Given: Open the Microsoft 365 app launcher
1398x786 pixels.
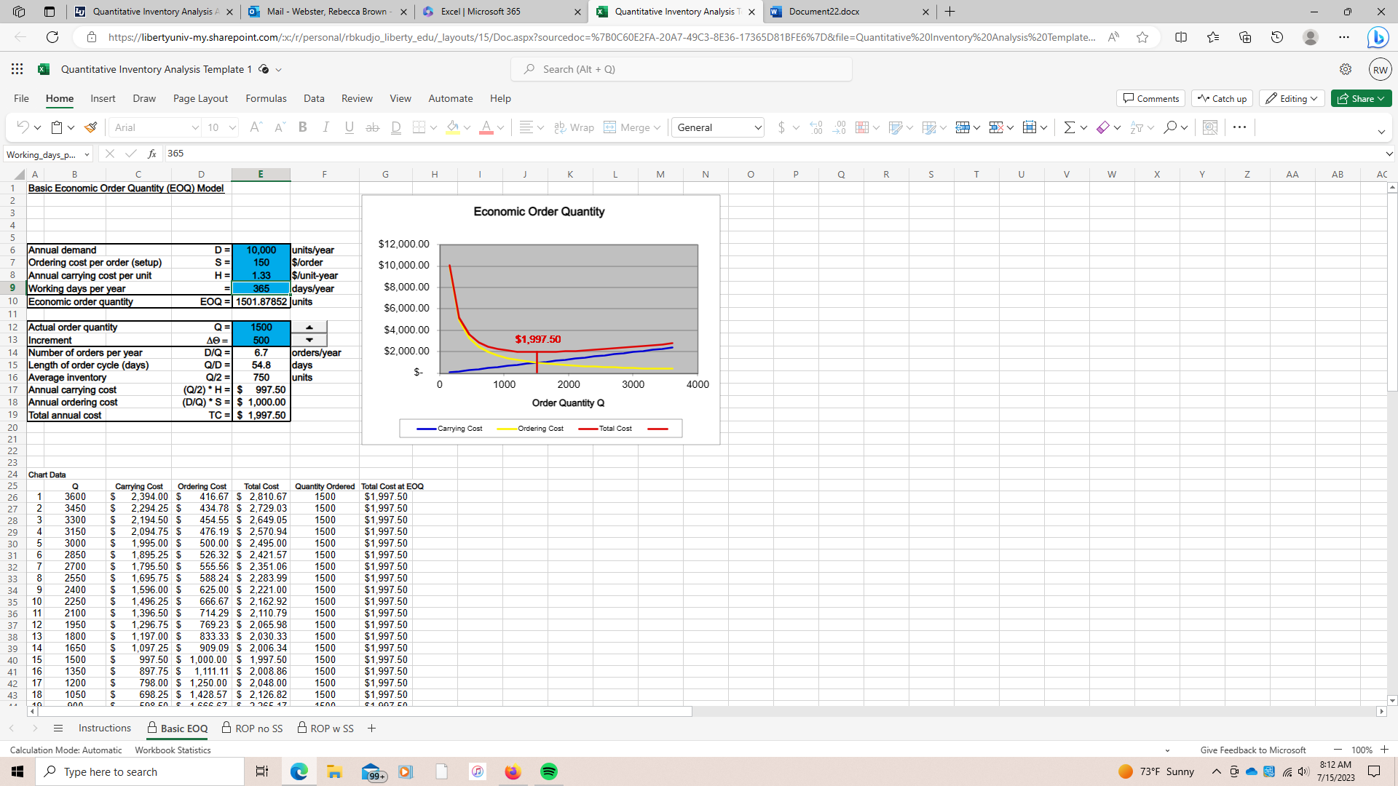Looking at the screenshot, I should coord(17,69).
